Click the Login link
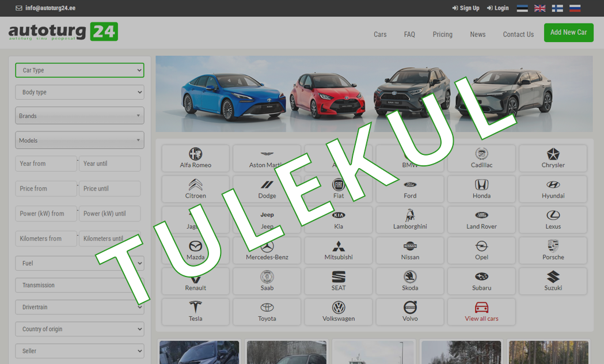Viewport: 604px width, 364px height. pyautogui.click(x=497, y=8)
